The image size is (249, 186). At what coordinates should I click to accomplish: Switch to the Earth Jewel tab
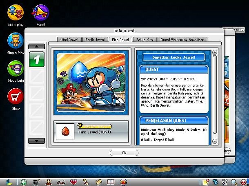point(95,39)
